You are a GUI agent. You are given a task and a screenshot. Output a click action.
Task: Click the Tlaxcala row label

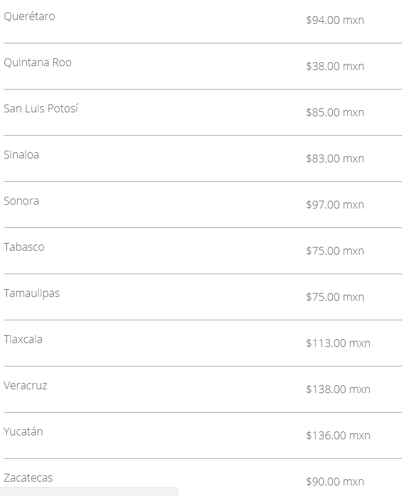point(23,340)
